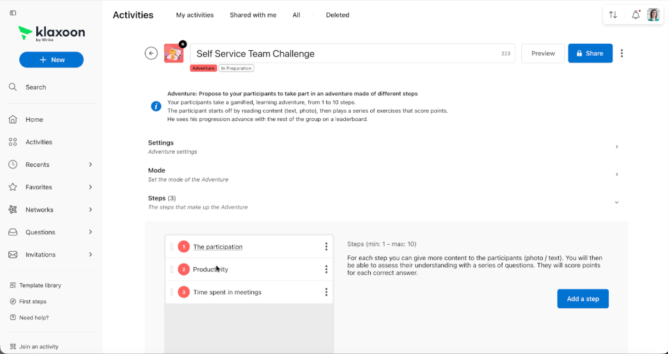Click the Adventure tag label
The image size is (668, 354).
tap(203, 68)
